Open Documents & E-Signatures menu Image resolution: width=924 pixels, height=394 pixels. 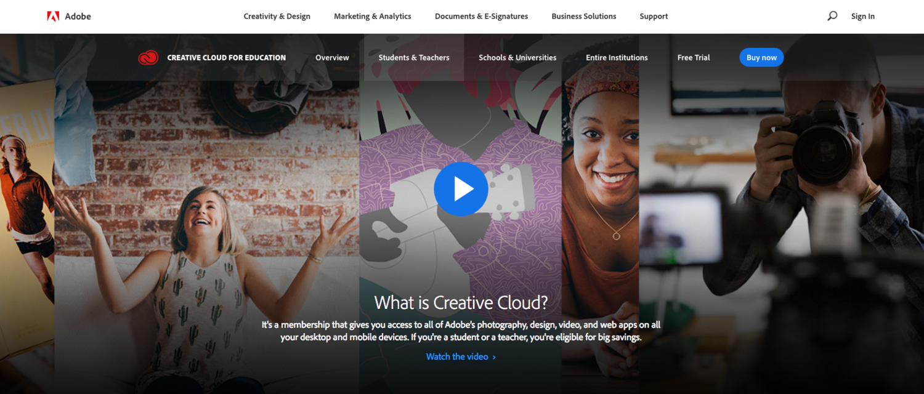click(x=481, y=17)
